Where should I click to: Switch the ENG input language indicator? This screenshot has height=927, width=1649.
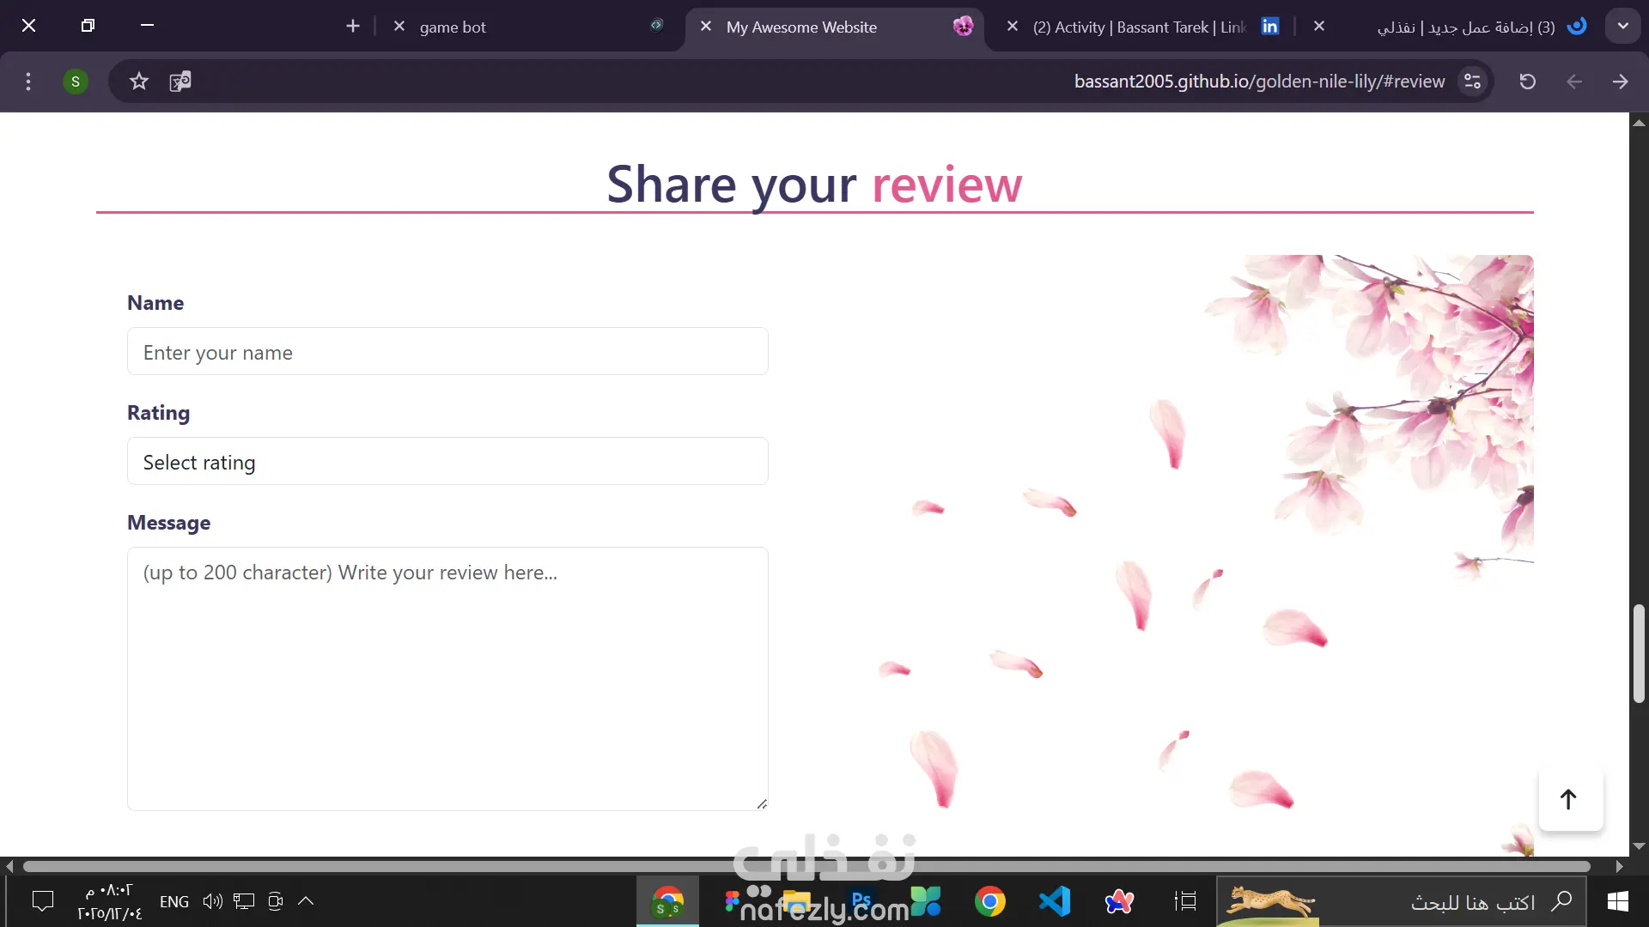pos(174,901)
